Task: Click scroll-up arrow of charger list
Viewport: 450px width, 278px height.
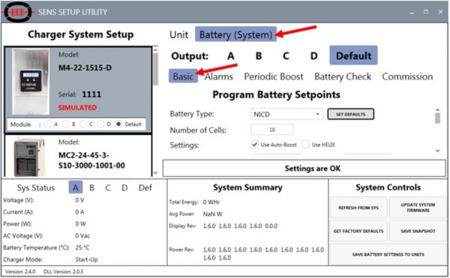Action: (155, 50)
